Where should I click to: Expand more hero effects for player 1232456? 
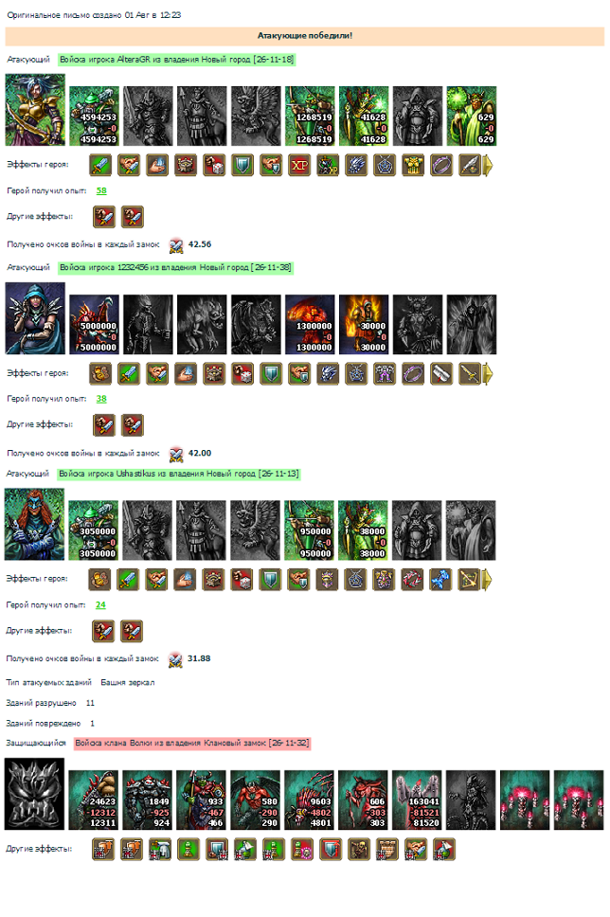488,373
